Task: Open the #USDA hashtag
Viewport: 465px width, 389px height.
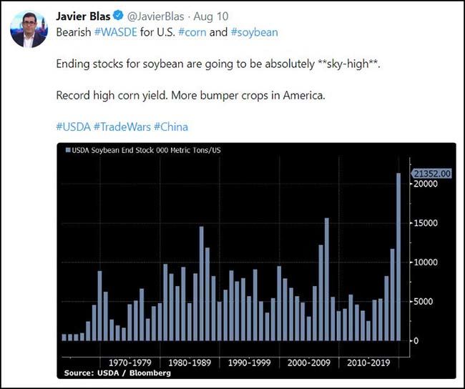Action: [x=72, y=127]
